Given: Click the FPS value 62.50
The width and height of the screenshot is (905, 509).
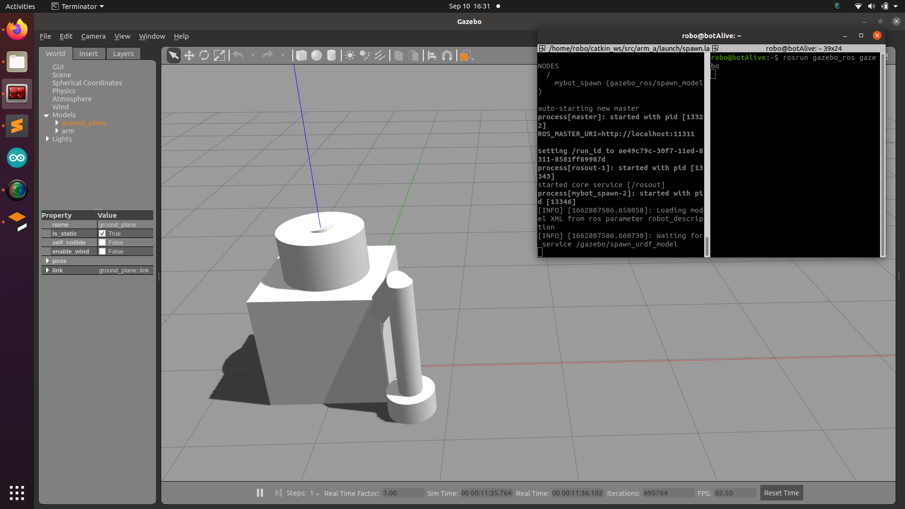Looking at the screenshot, I should (x=735, y=493).
